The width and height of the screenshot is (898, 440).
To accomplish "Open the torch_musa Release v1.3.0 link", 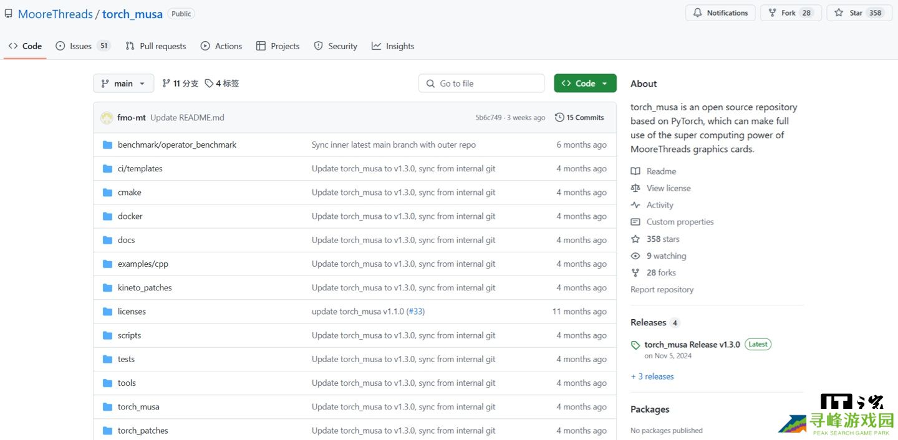I will [692, 345].
